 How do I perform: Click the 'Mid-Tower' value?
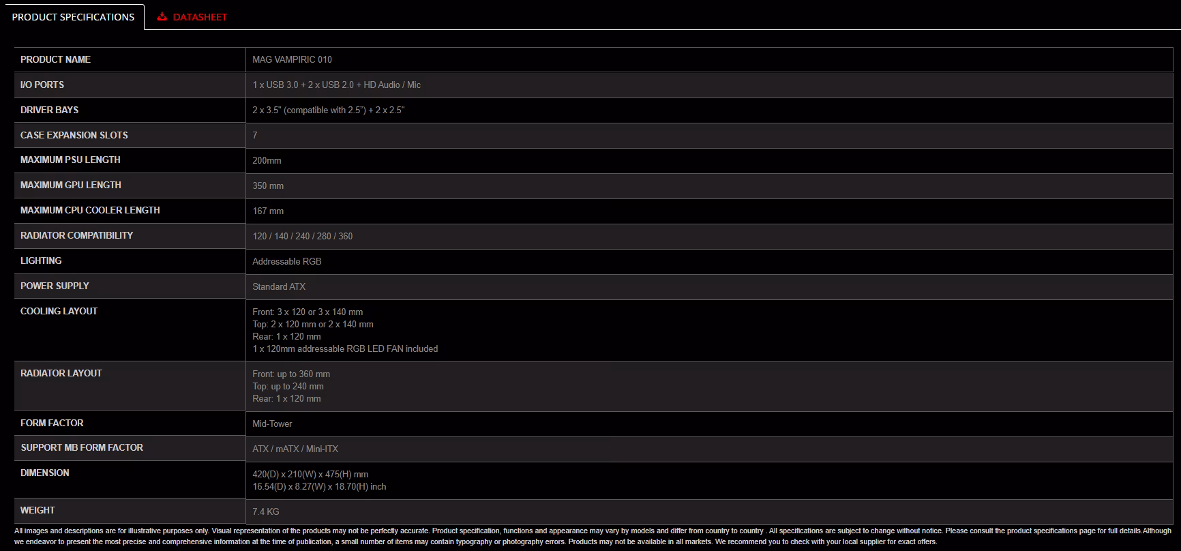tap(272, 423)
